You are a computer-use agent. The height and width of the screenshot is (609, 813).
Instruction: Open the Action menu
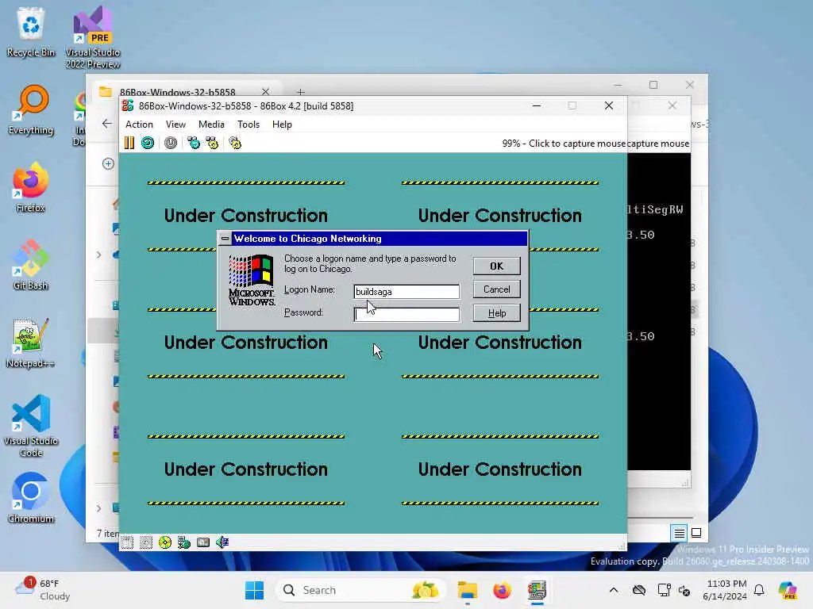[x=139, y=124]
